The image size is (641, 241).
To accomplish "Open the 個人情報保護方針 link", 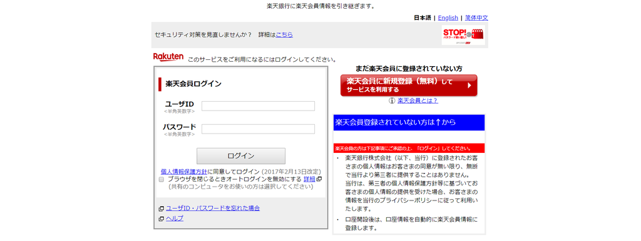I will coord(184,171).
